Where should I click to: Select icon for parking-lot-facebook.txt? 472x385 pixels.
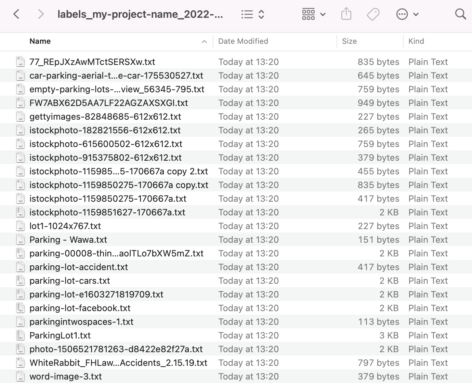(21, 308)
